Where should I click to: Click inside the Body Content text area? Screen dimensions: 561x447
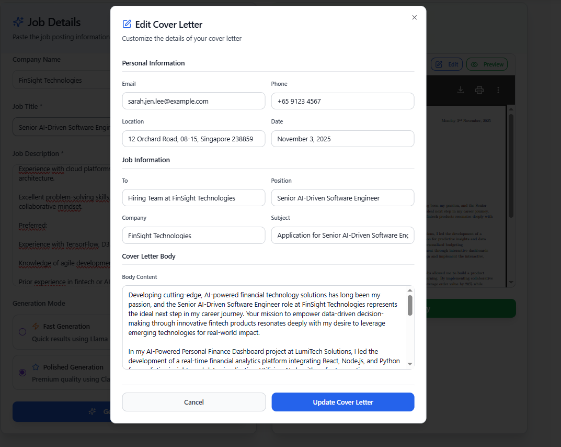[x=265, y=327]
